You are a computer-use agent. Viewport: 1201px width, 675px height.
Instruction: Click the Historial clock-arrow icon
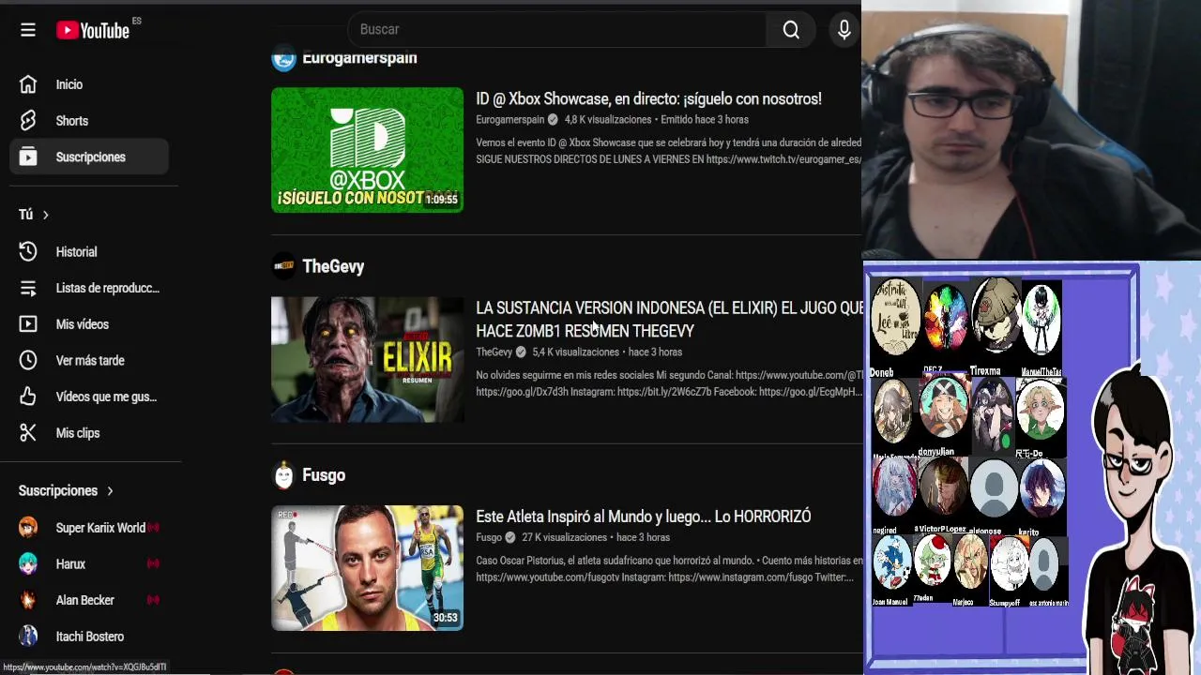(x=28, y=251)
